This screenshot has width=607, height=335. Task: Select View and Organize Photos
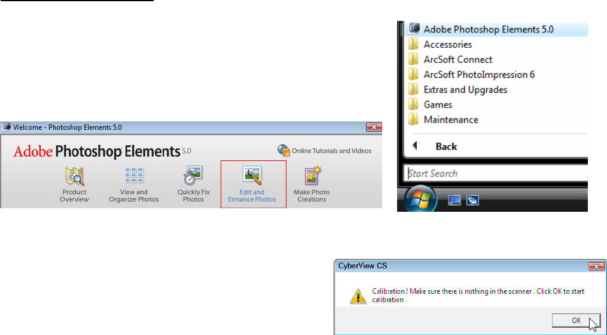(x=134, y=185)
